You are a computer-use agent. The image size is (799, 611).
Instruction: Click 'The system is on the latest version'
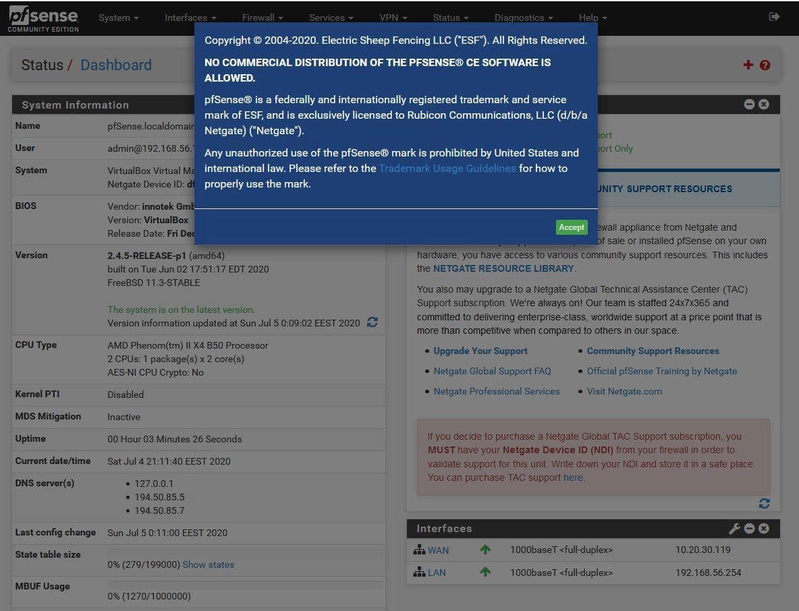pyautogui.click(x=182, y=310)
